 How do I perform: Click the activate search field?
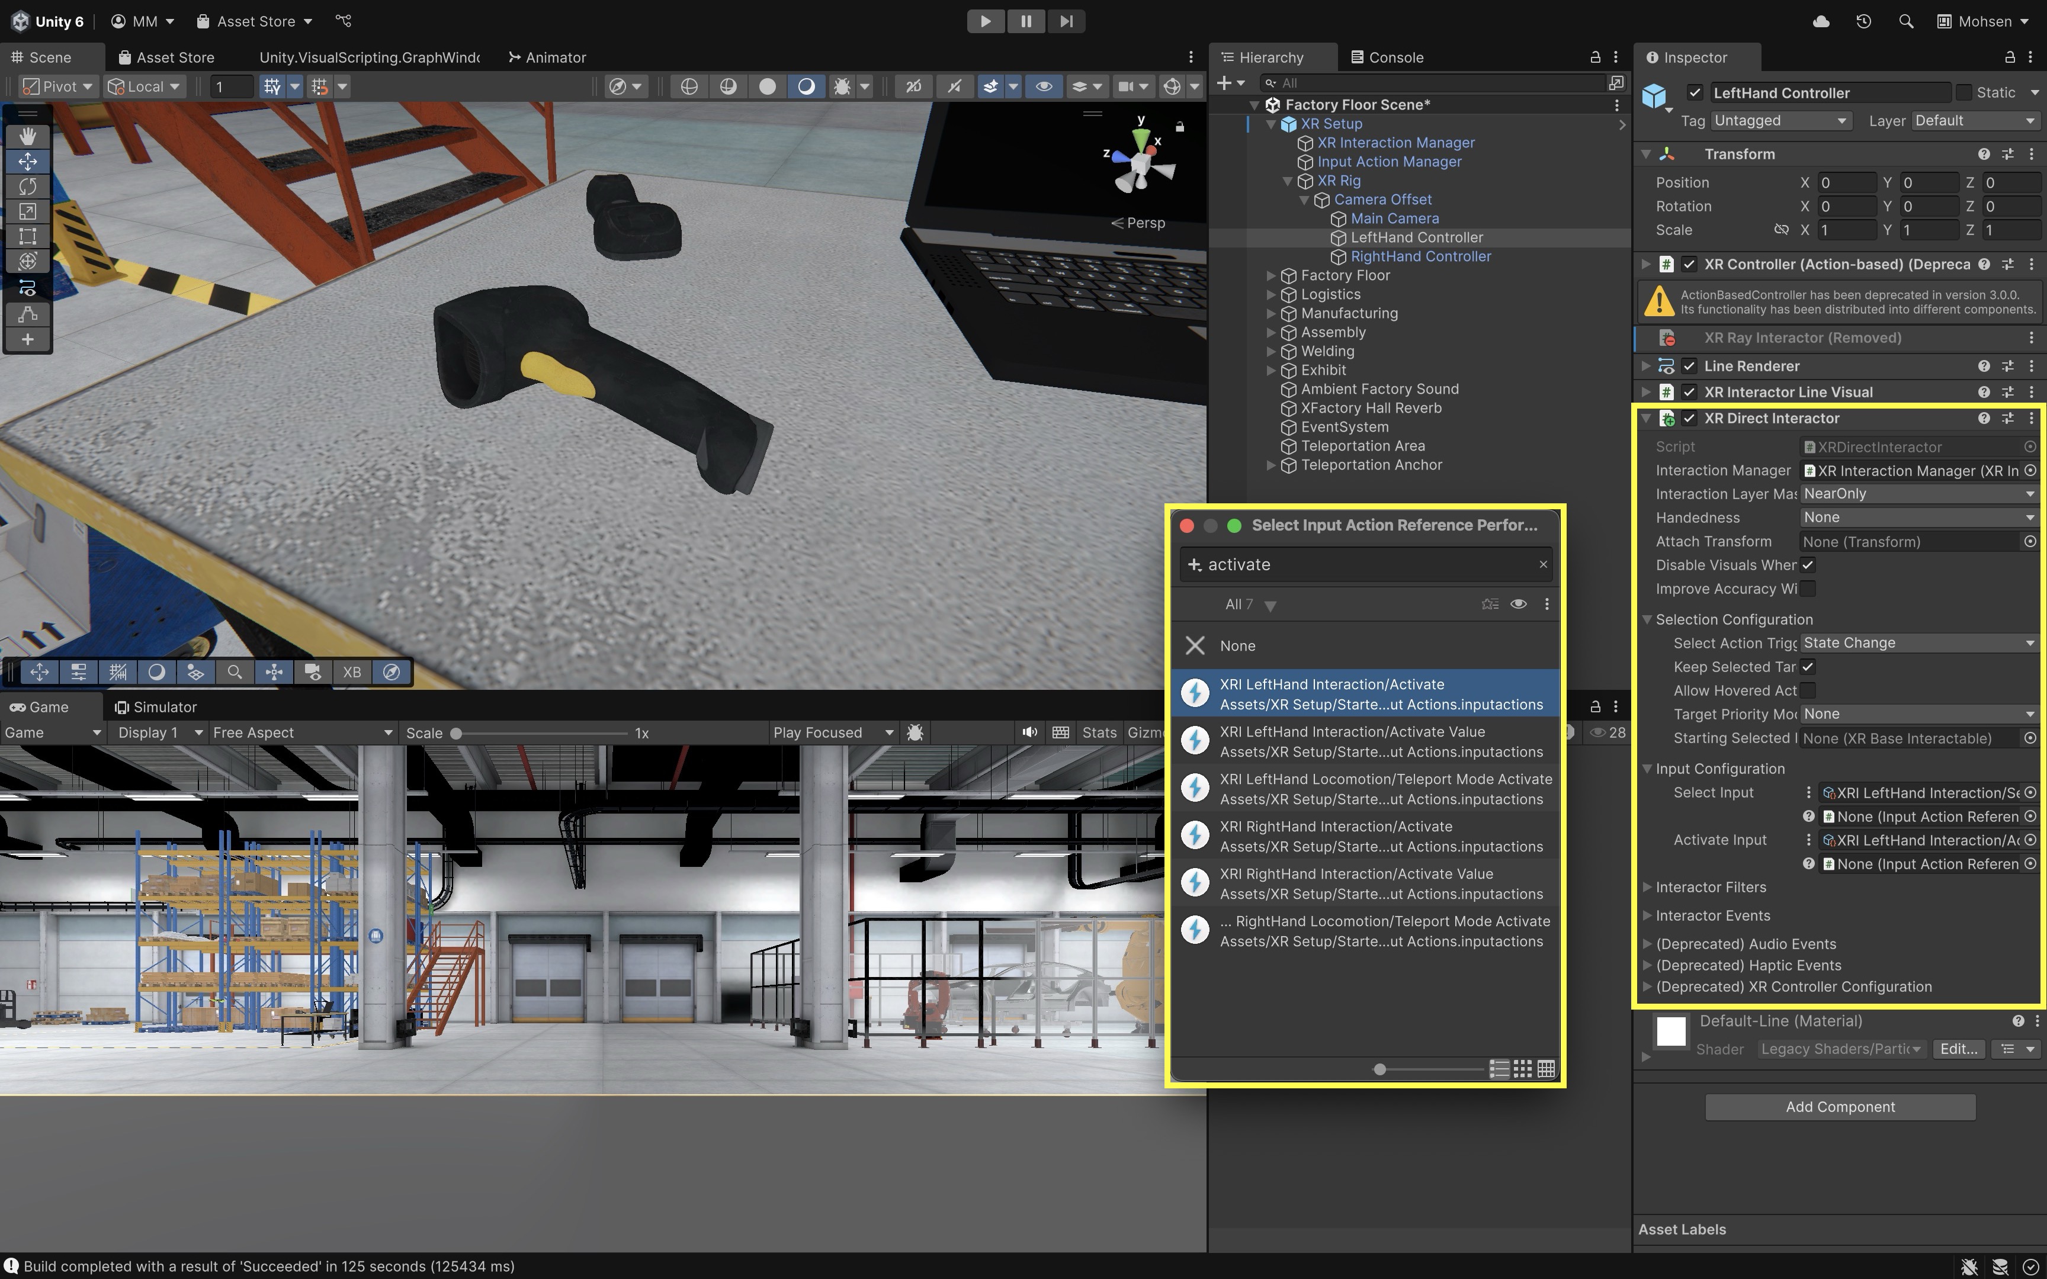[1365, 565]
